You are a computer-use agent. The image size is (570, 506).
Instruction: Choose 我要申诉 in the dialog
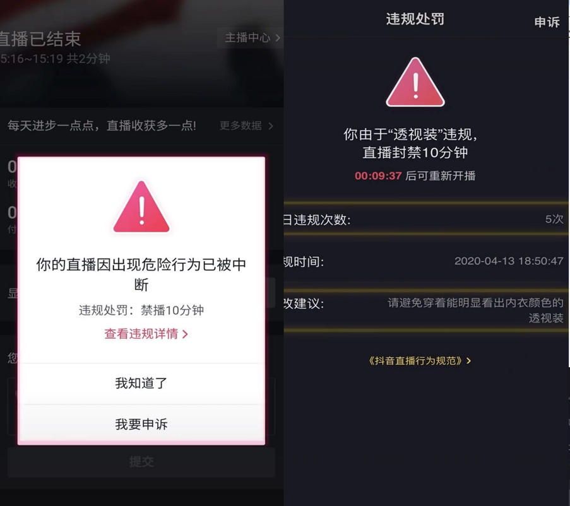[141, 424]
